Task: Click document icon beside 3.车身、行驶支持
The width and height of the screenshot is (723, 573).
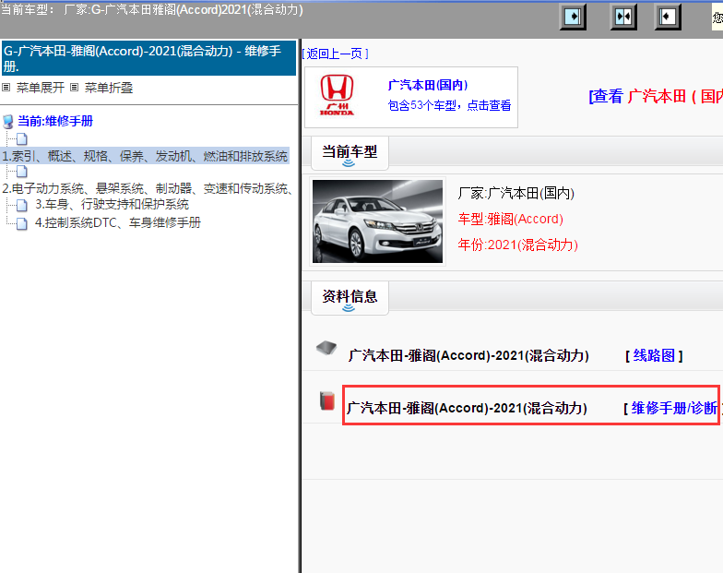Action: tap(22, 205)
